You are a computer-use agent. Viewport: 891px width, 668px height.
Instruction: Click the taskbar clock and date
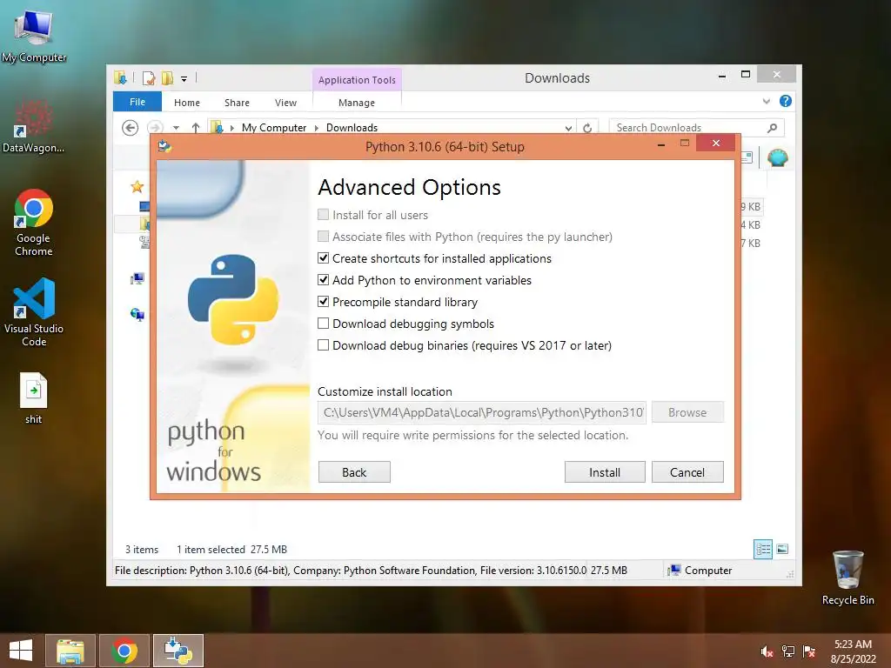tap(853, 651)
